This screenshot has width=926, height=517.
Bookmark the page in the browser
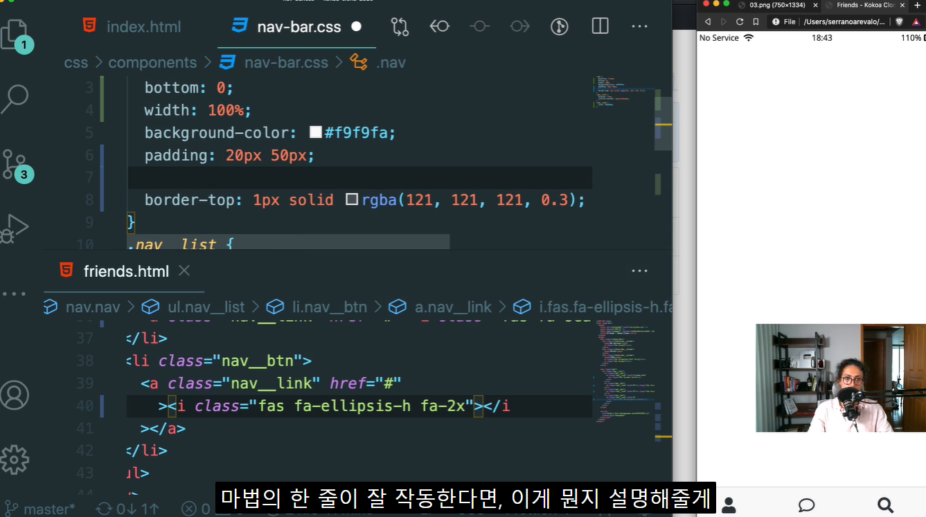(756, 21)
